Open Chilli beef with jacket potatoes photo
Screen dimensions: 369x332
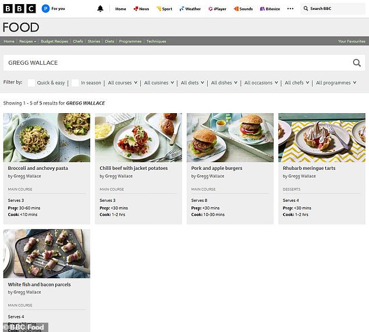[x=139, y=138]
